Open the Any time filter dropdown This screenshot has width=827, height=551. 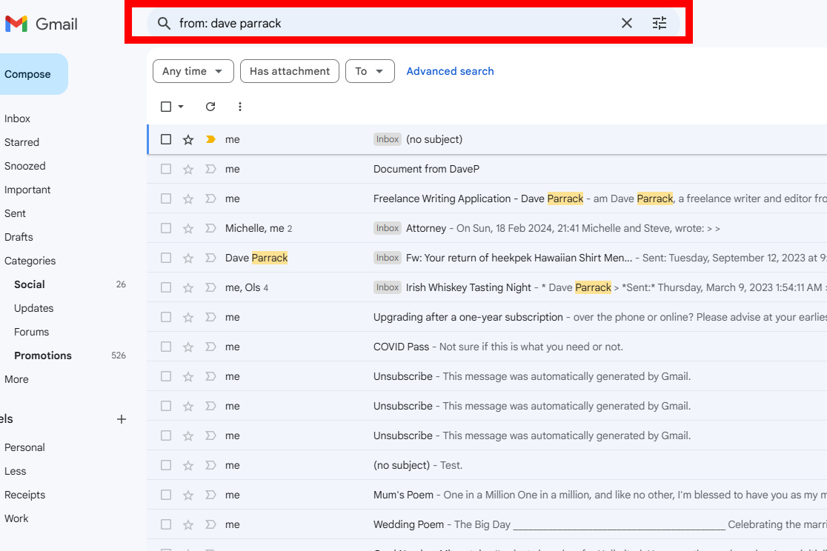(193, 71)
